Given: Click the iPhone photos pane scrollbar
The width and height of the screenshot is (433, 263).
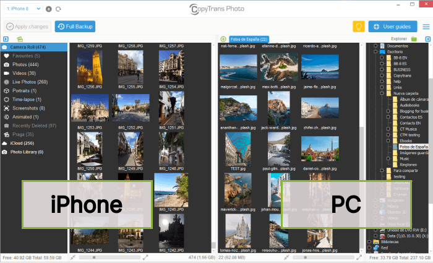Looking at the screenshot, I should point(213,148).
